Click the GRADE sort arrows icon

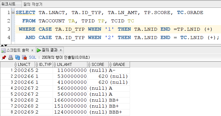pos(110,65)
